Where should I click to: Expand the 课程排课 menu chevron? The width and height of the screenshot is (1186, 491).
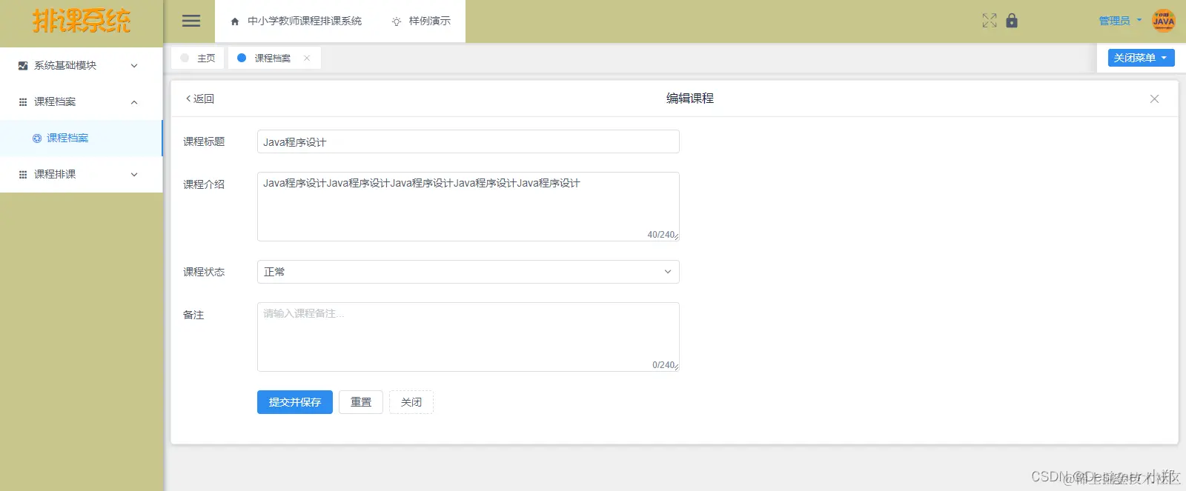[x=134, y=175]
